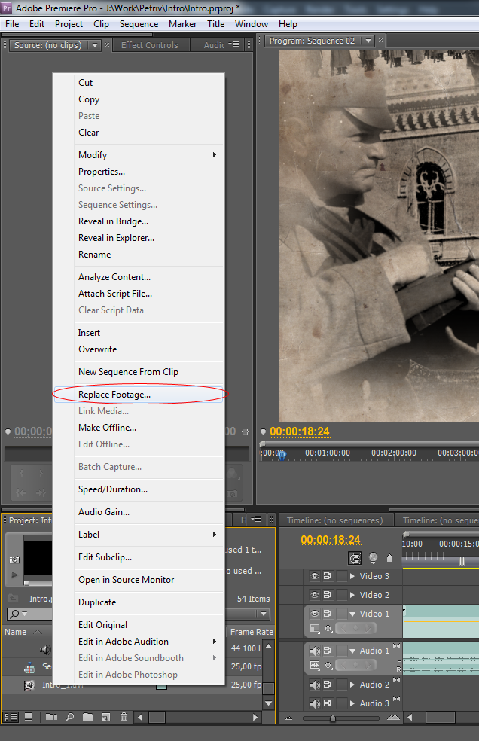This screenshot has height=741, width=479.
Task: Toggle Video 1 track eye visibility
Action: (x=315, y=614)
